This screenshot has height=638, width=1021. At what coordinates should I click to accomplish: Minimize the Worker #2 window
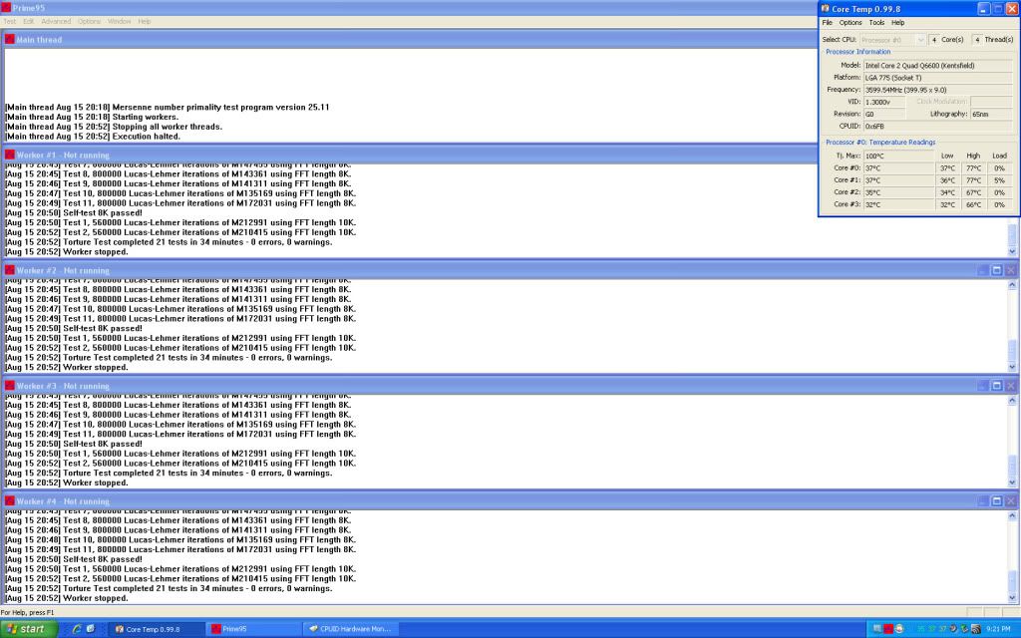[x=982, y=270]
